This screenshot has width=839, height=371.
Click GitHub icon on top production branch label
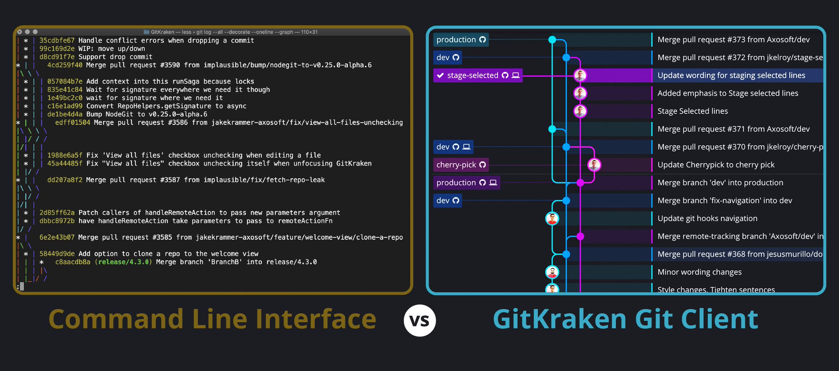[x=483, y=40]
